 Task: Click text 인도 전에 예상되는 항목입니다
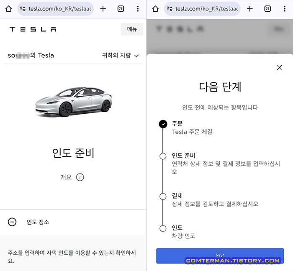point(220,107)
